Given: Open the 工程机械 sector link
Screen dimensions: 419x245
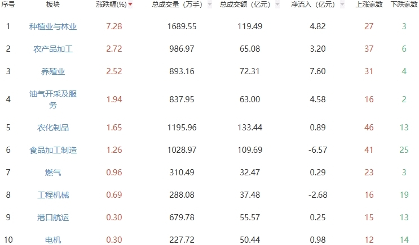Looking at the screenshot, I should pyautogui.click(x=53, y=195).
